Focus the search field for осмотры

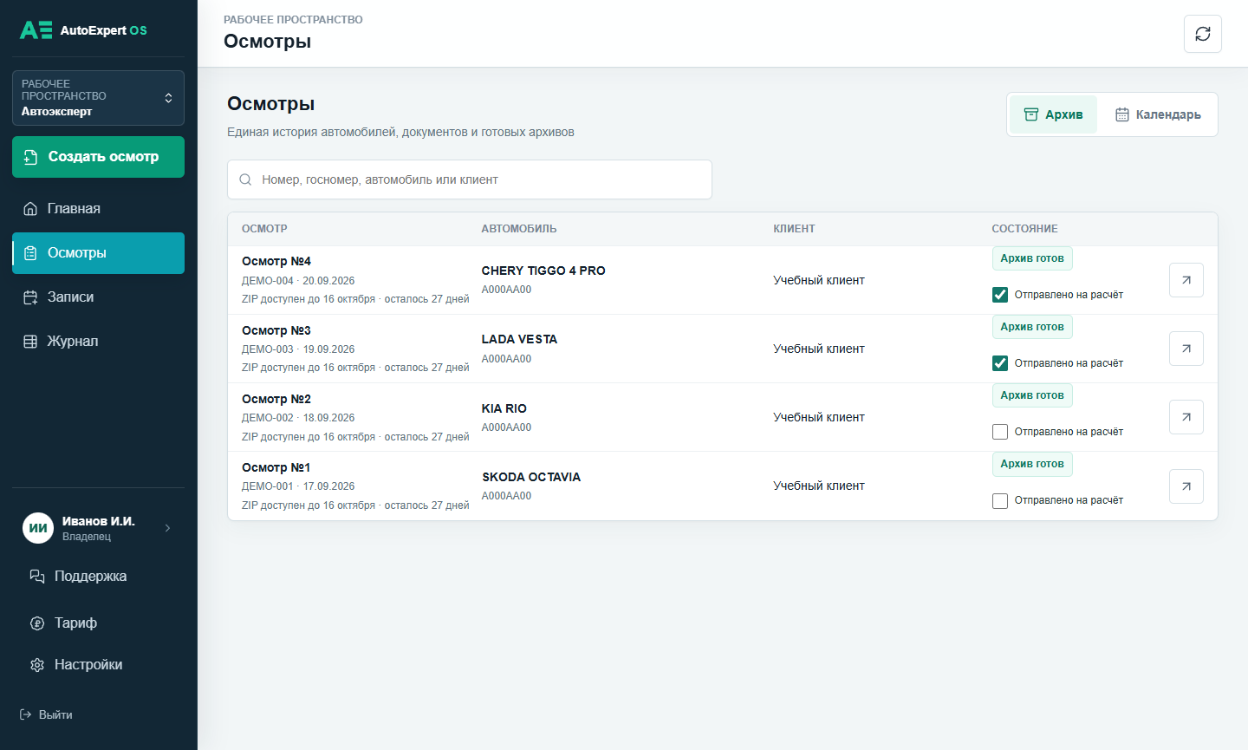470,179
